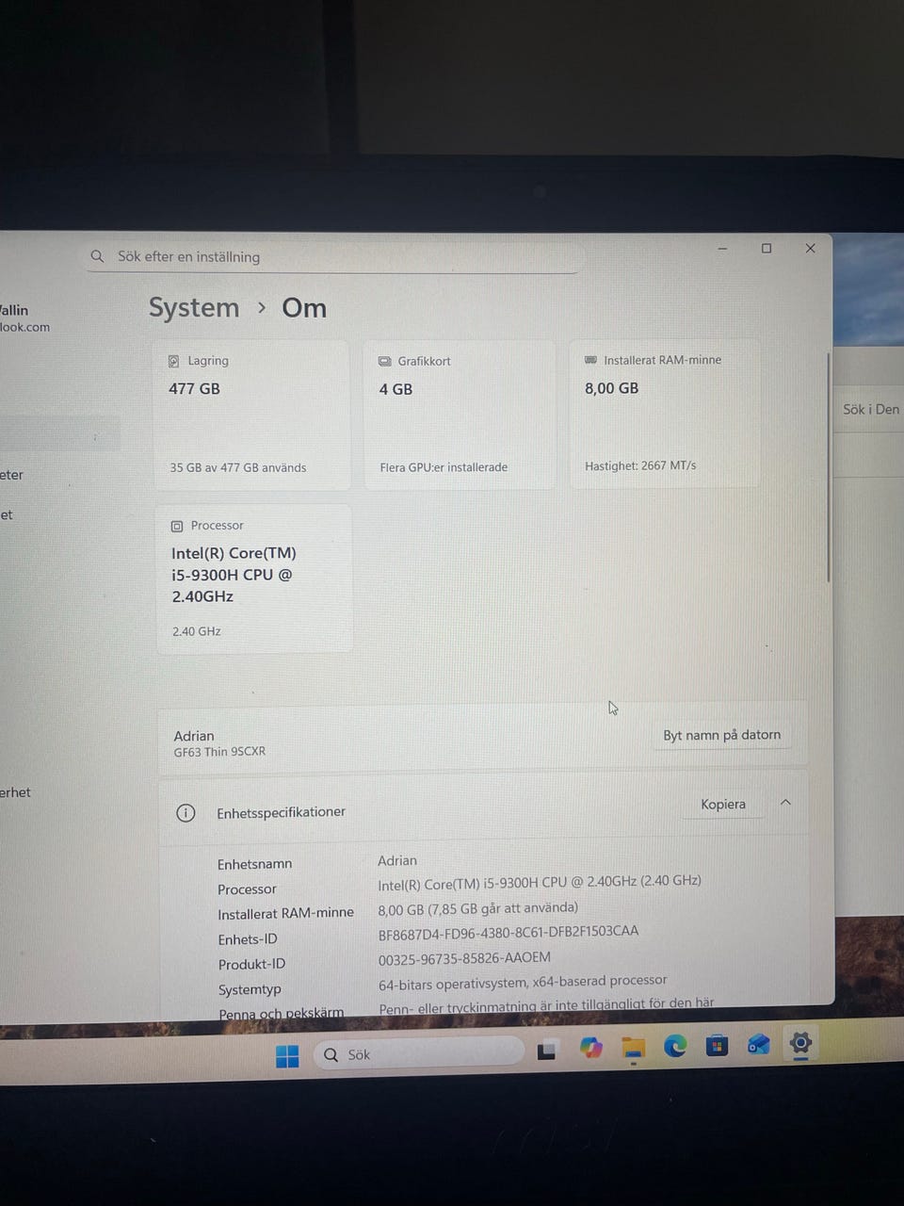The image size is (904, 1206).
Task: Open Microsoft Store from the taskbar
Action: 717,1045
